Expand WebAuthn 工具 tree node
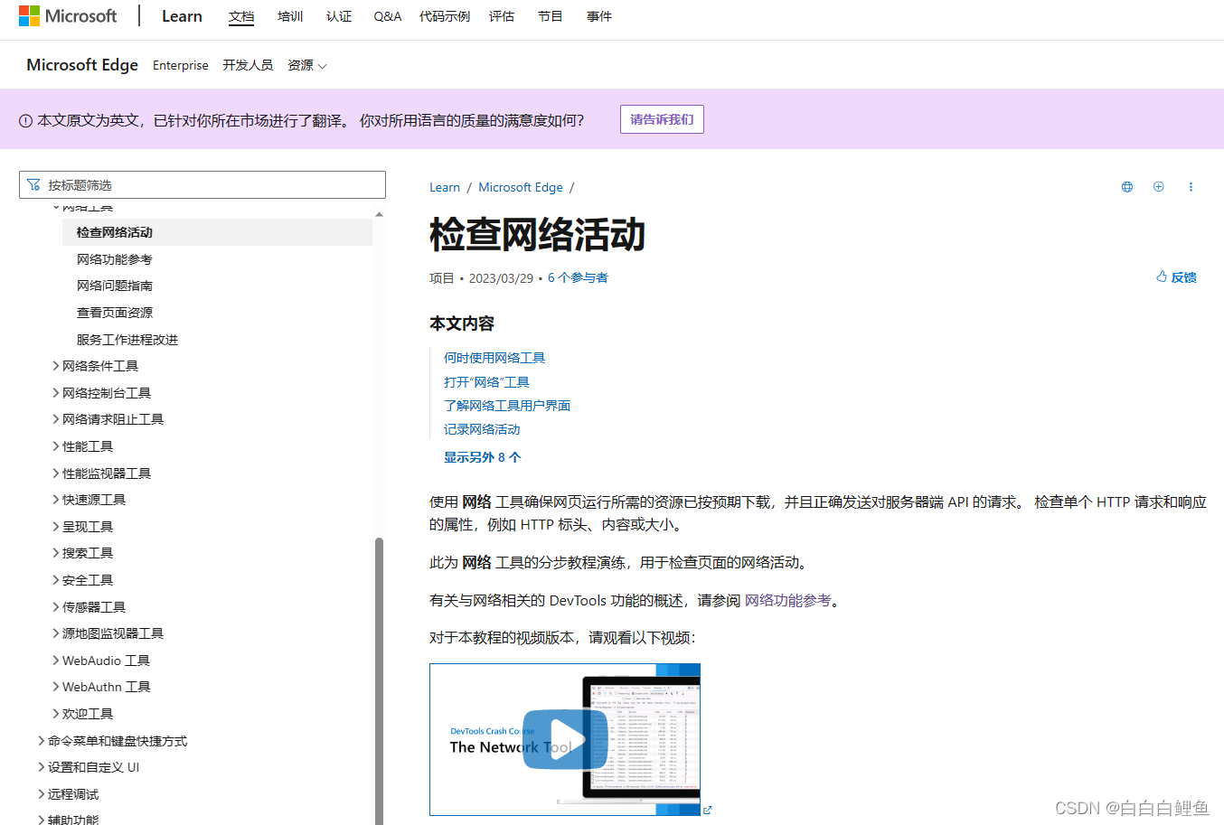The image size is (1224, 825). 56,687
